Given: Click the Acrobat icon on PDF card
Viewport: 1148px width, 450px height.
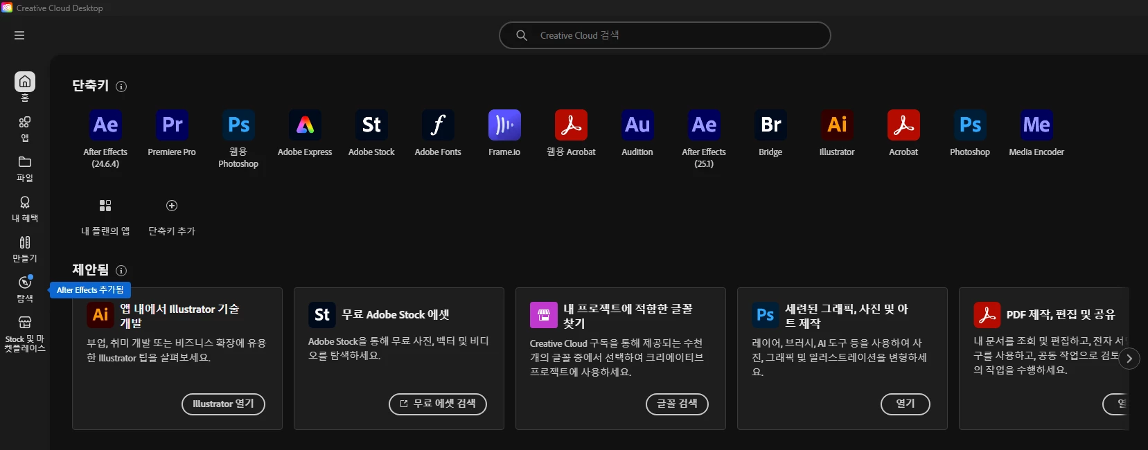Looking at the screenshot, I should [x=987, y=315].
